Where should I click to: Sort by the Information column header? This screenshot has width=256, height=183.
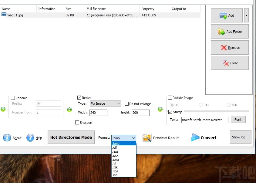point(50,9)
